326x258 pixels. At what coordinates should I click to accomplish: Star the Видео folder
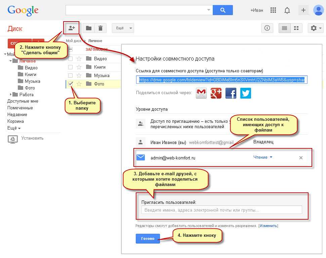click(x=79, y=59)
